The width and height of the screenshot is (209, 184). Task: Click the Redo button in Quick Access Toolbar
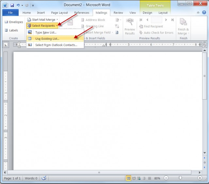[27, 5]
